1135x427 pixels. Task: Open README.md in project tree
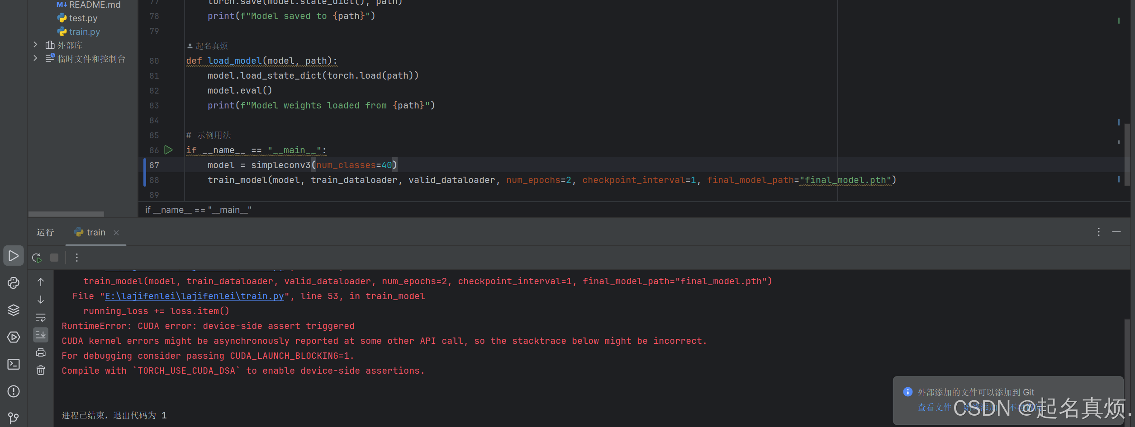point(89,5)
